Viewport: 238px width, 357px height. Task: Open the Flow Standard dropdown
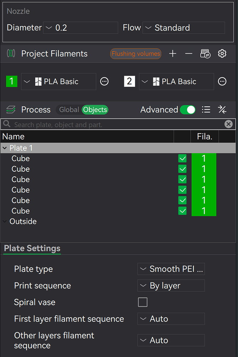pos(184,28)
